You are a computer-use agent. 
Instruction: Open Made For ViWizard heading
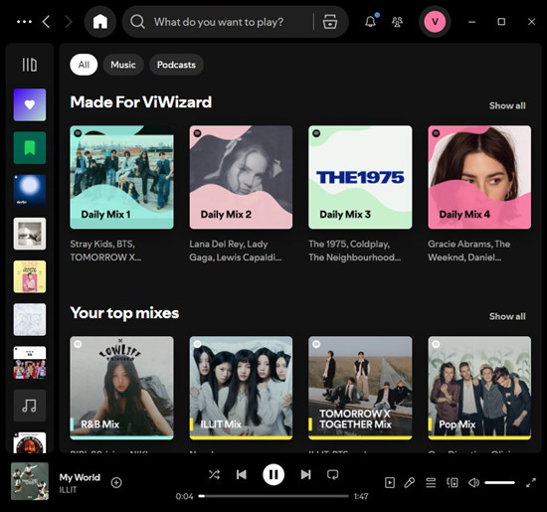[x=140, y=102]
